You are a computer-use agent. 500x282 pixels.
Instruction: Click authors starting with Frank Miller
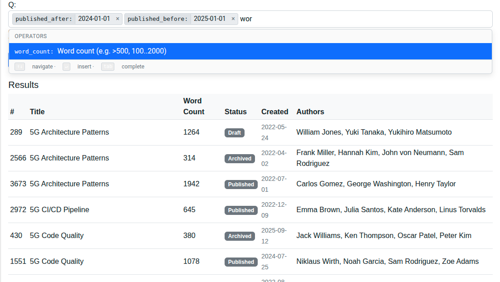click(x=380, y=158)
